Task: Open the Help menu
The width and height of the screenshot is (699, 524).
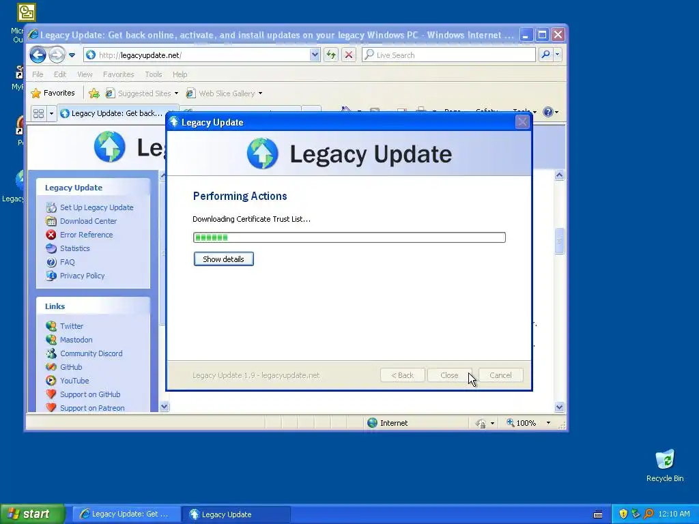Action: (180, 74)
